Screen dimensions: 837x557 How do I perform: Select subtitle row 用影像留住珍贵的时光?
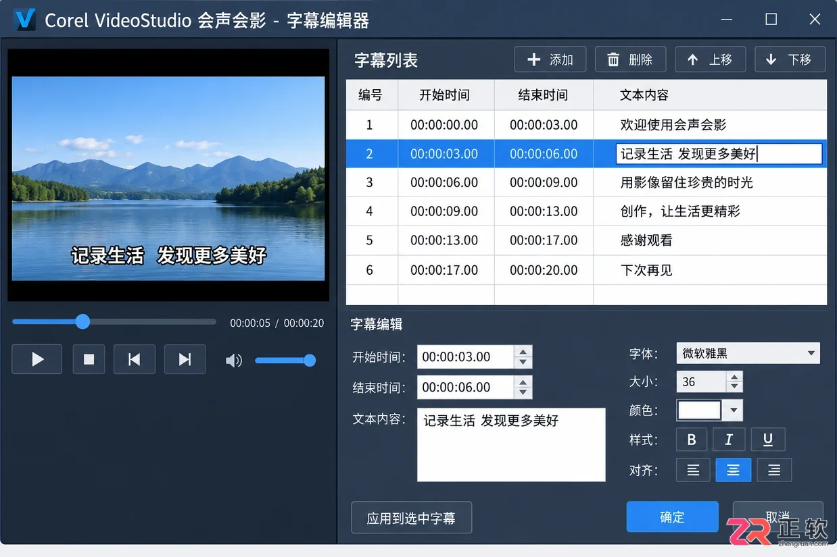coord(586,182)
